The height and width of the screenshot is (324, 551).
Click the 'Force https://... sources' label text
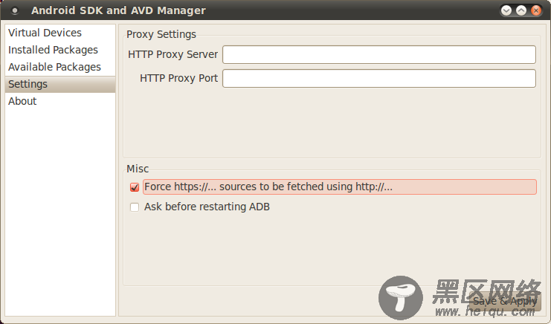point(268,187)
